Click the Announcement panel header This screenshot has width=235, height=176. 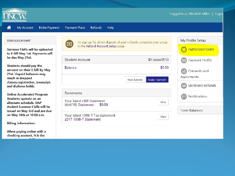tap(30, 40)
